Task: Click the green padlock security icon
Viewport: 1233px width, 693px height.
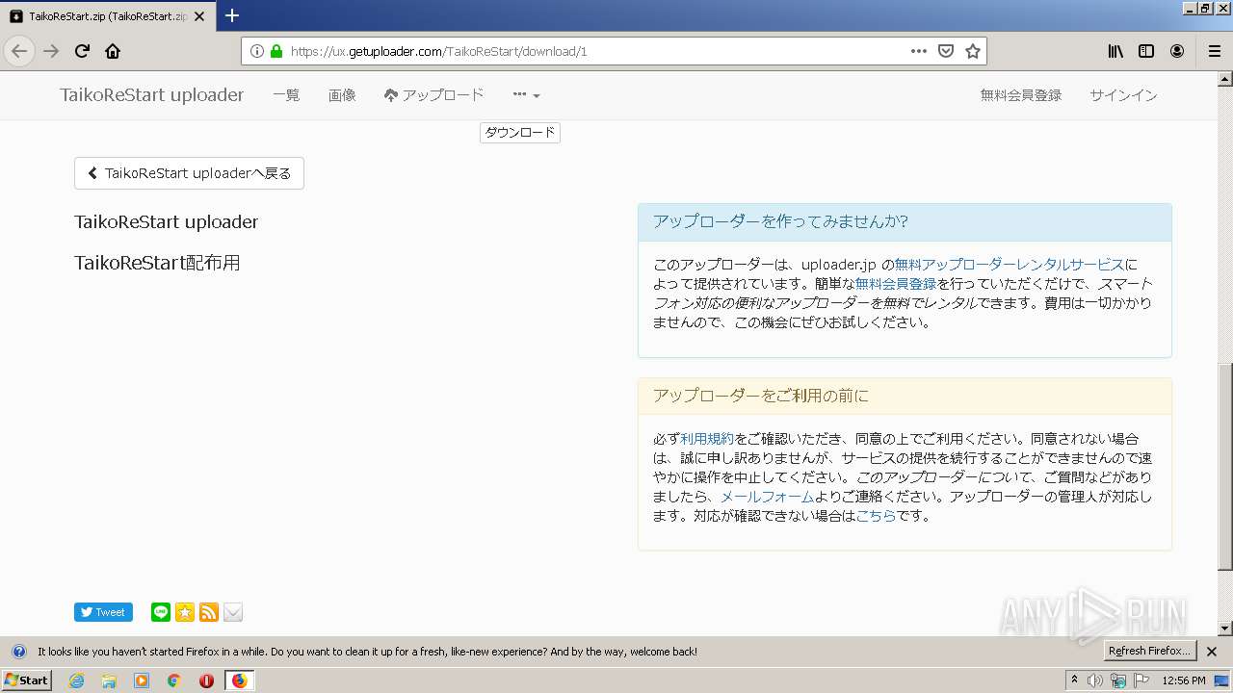Action: click(276, 51)
